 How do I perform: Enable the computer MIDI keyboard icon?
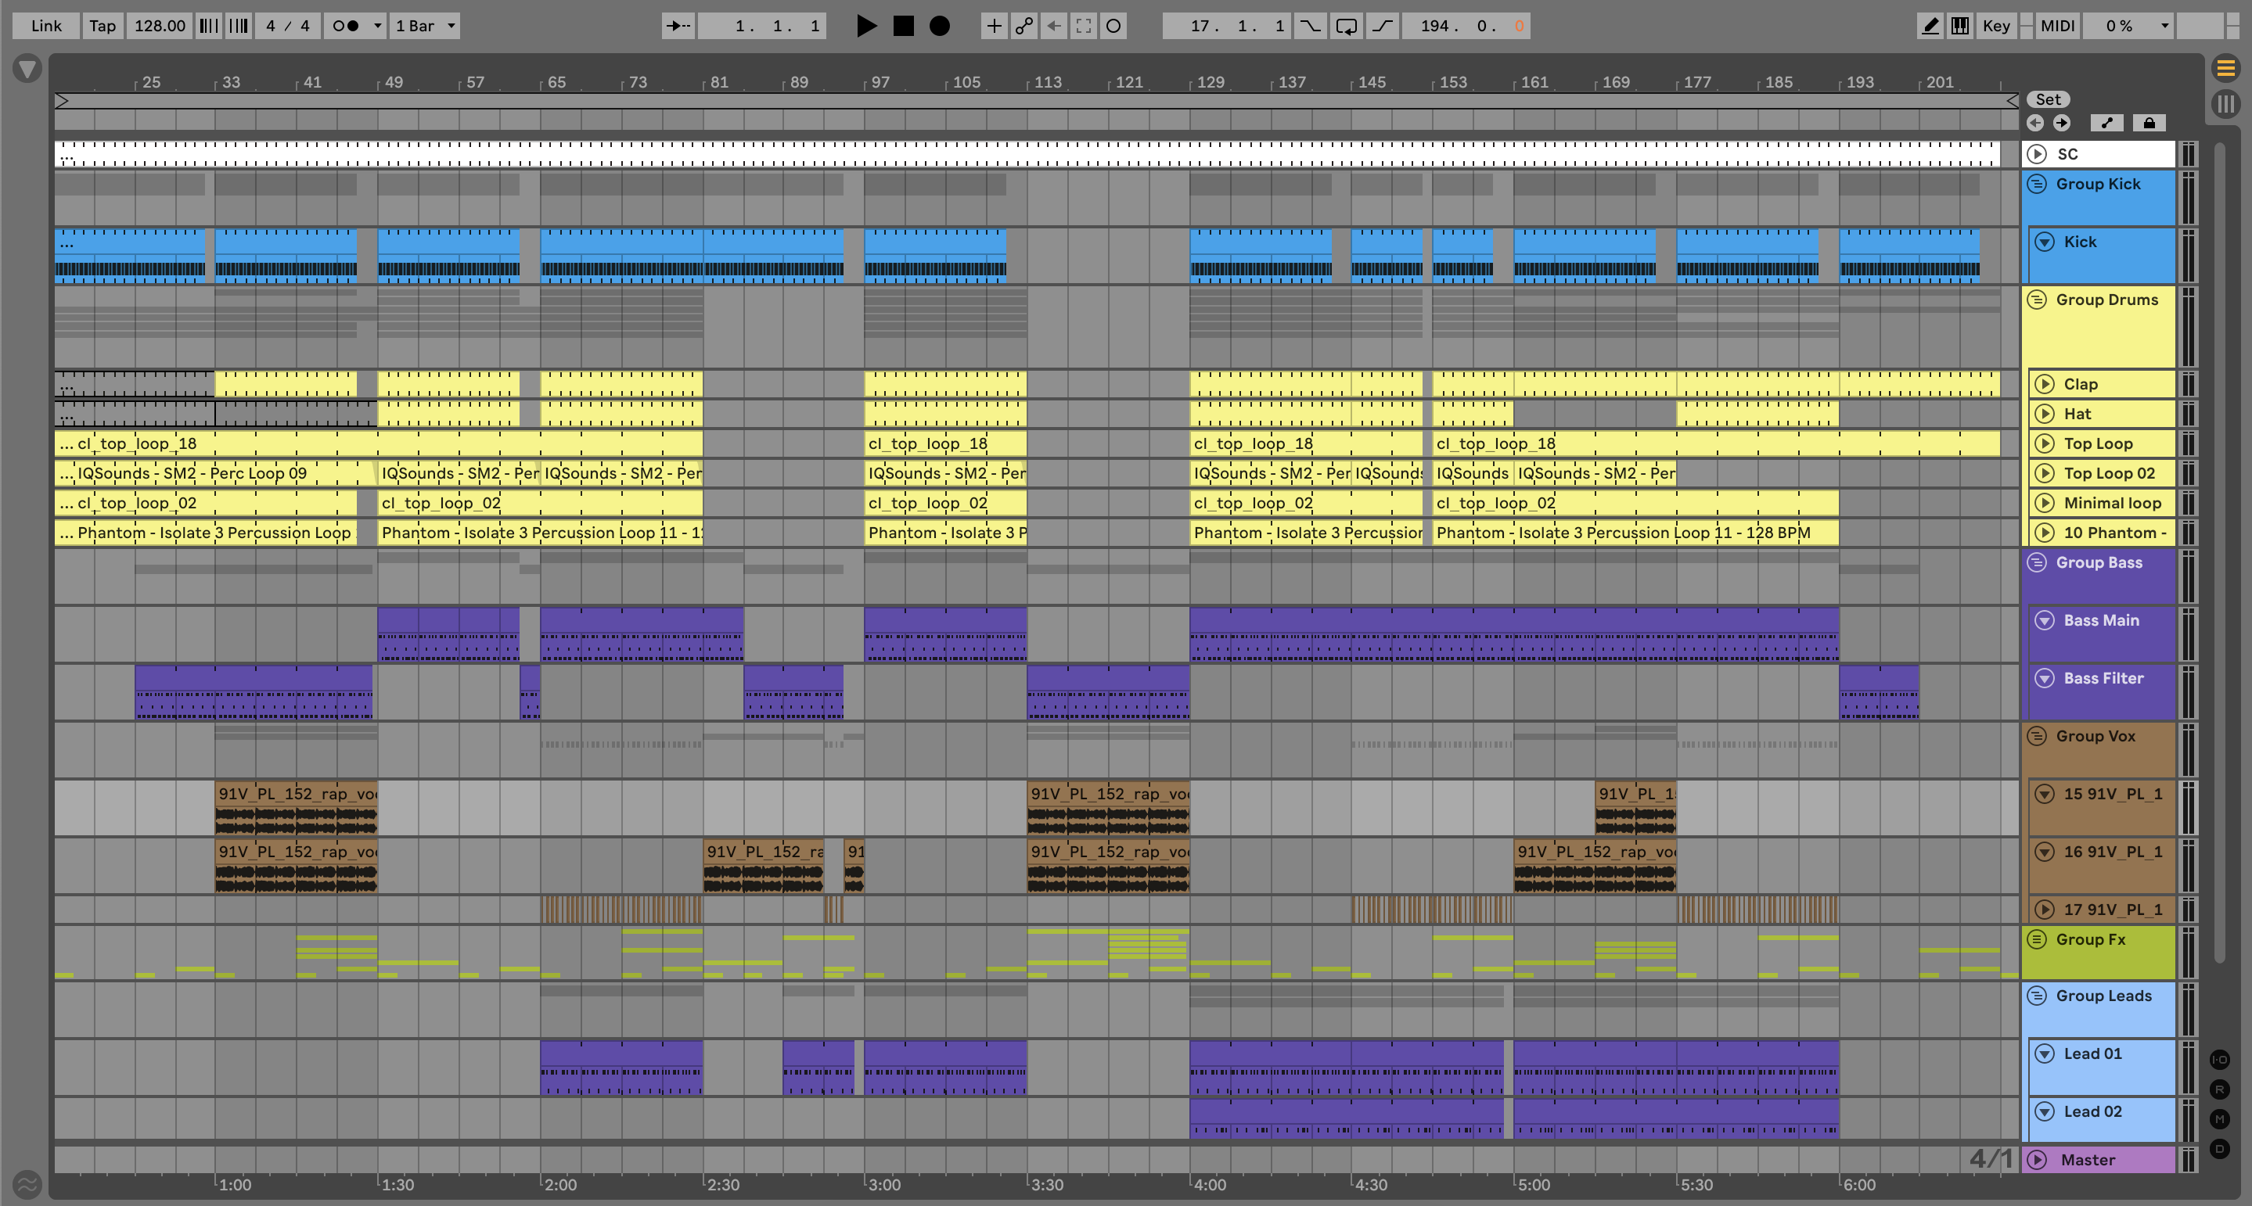(1960, 25)
